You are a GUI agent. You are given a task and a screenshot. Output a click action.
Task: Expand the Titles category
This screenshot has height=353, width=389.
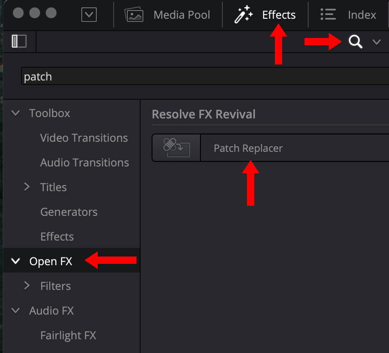point(27,187)
